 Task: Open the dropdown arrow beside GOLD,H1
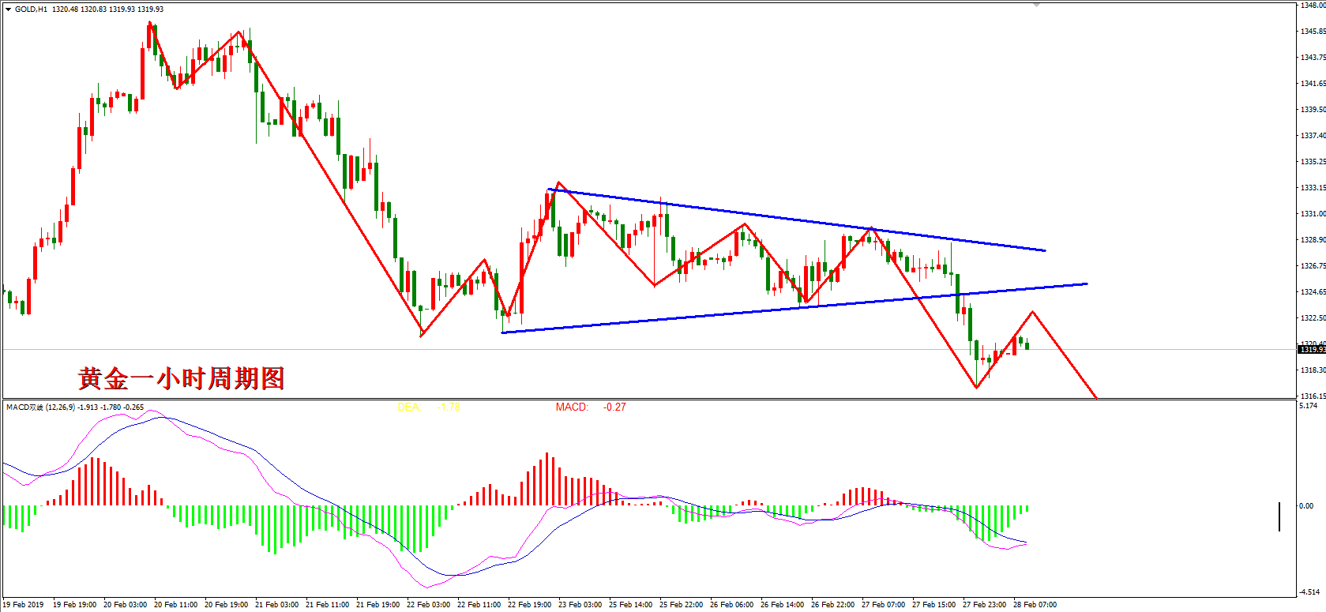point(8,9)
